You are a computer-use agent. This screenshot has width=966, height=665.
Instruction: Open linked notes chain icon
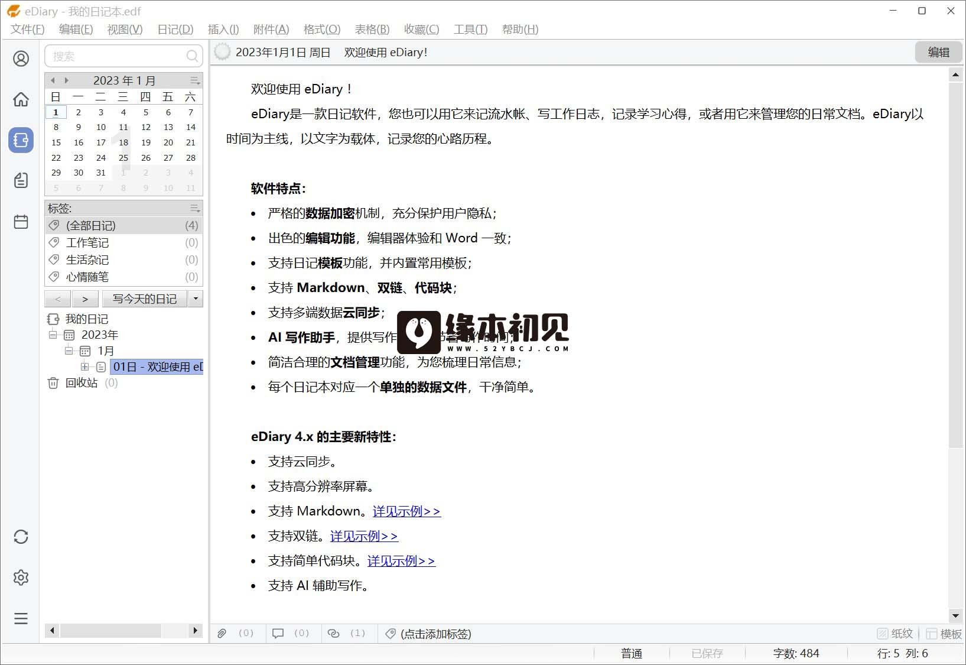point(333,634)
